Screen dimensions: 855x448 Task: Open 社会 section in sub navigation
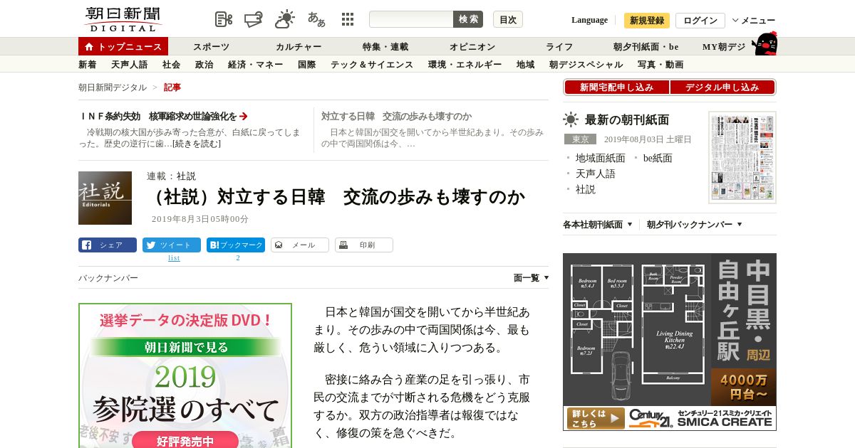171,65
